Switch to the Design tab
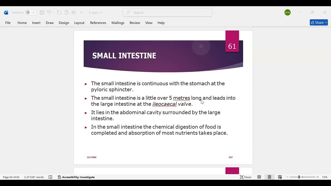The height and width of the screenshot is (186, 331). pyautogui.click(x=64, y=23)
